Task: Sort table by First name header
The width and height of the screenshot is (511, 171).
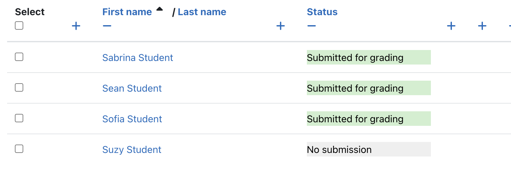Action: pos(127,12)
